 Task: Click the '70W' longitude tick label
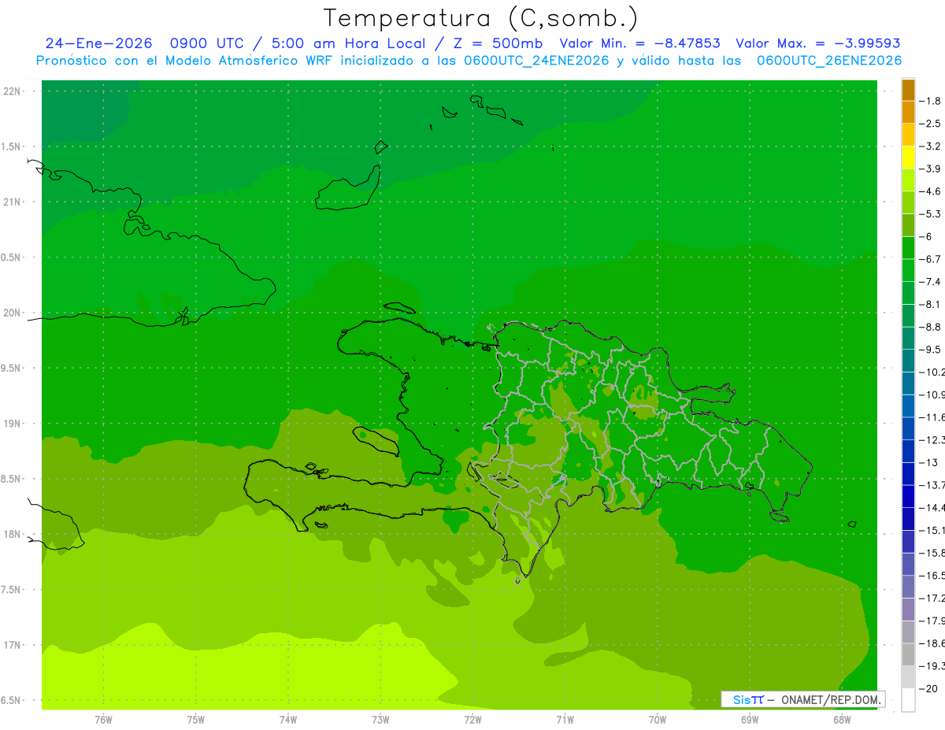(658, 719)
